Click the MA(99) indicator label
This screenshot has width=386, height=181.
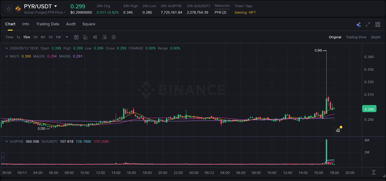[65, 56]
